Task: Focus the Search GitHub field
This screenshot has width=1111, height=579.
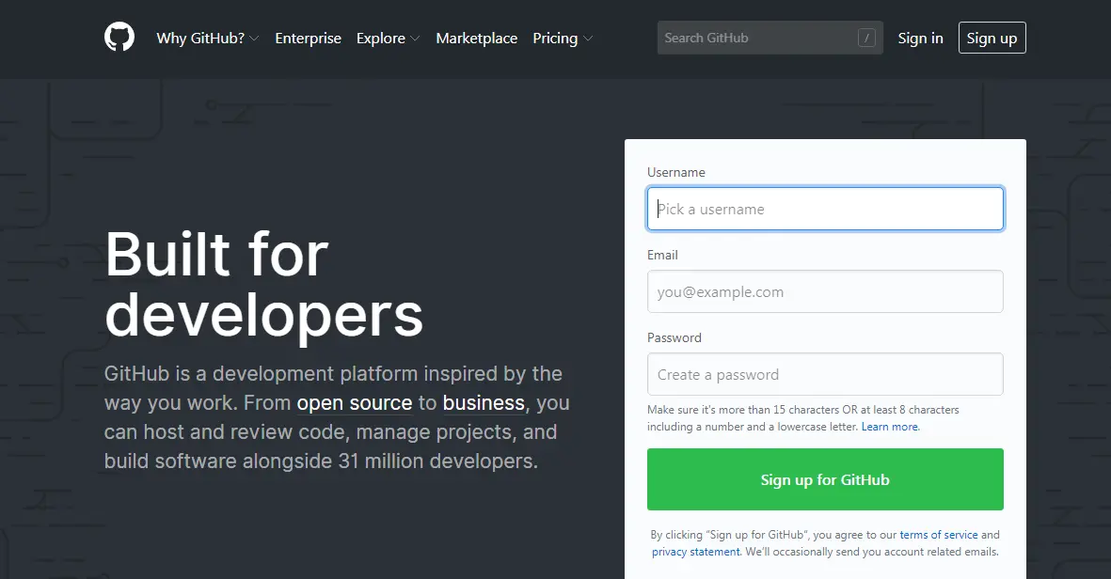Action: 770,38
